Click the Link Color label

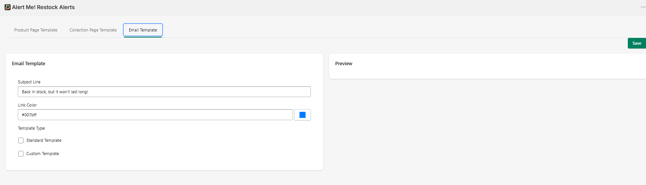point(27,105)
